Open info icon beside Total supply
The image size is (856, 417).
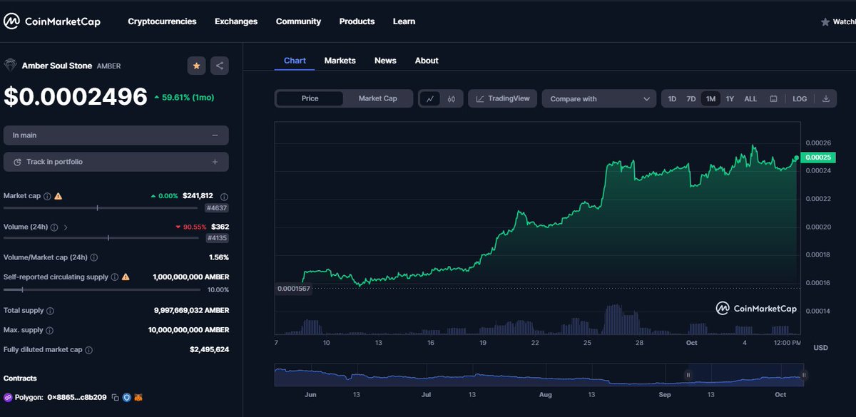click(50, 311)
